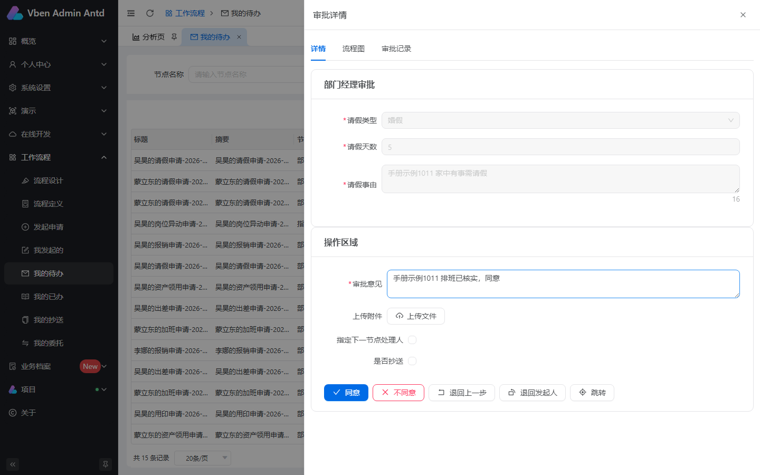The width and height of the screenshot is (760, 475).
Task: Check 指定下一节点处理人 checkbox
Action: (x=412, y=340)
